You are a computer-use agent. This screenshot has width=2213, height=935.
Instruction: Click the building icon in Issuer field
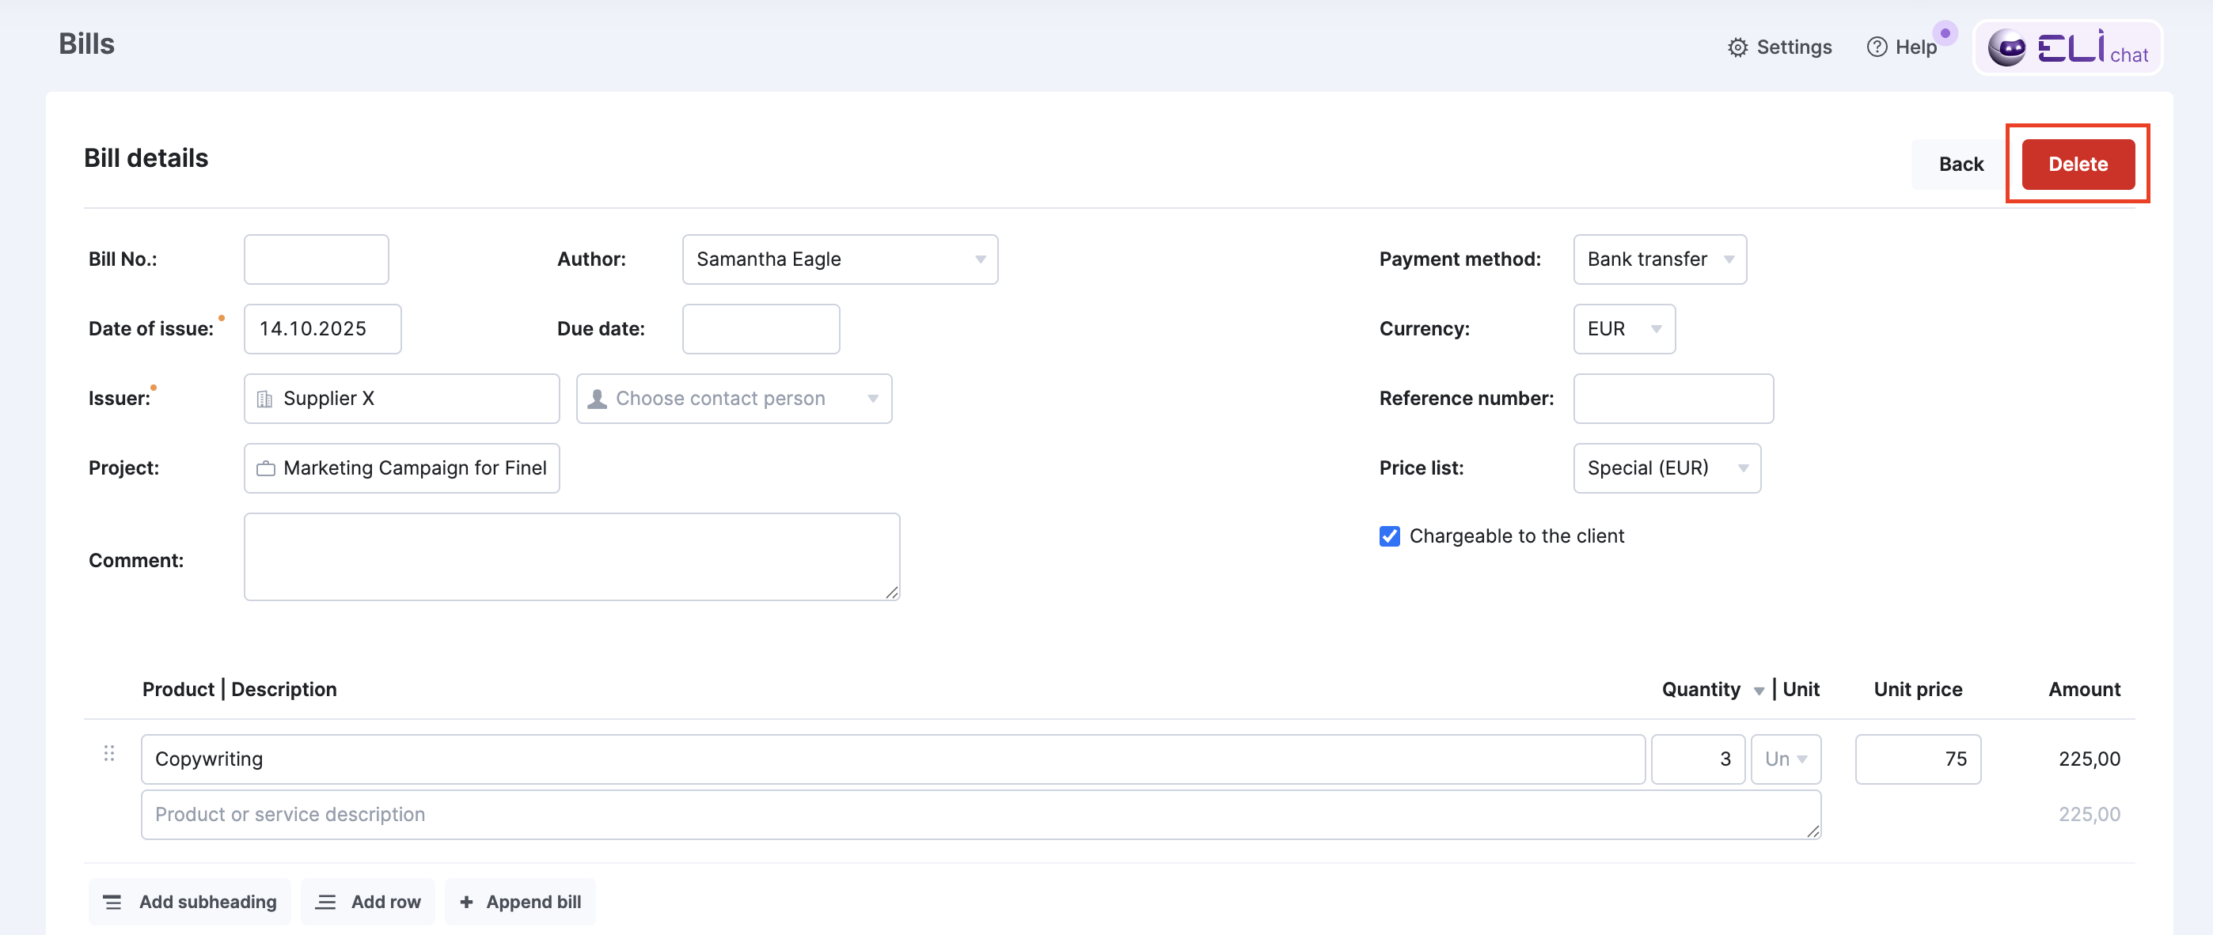tap(264, 399)
